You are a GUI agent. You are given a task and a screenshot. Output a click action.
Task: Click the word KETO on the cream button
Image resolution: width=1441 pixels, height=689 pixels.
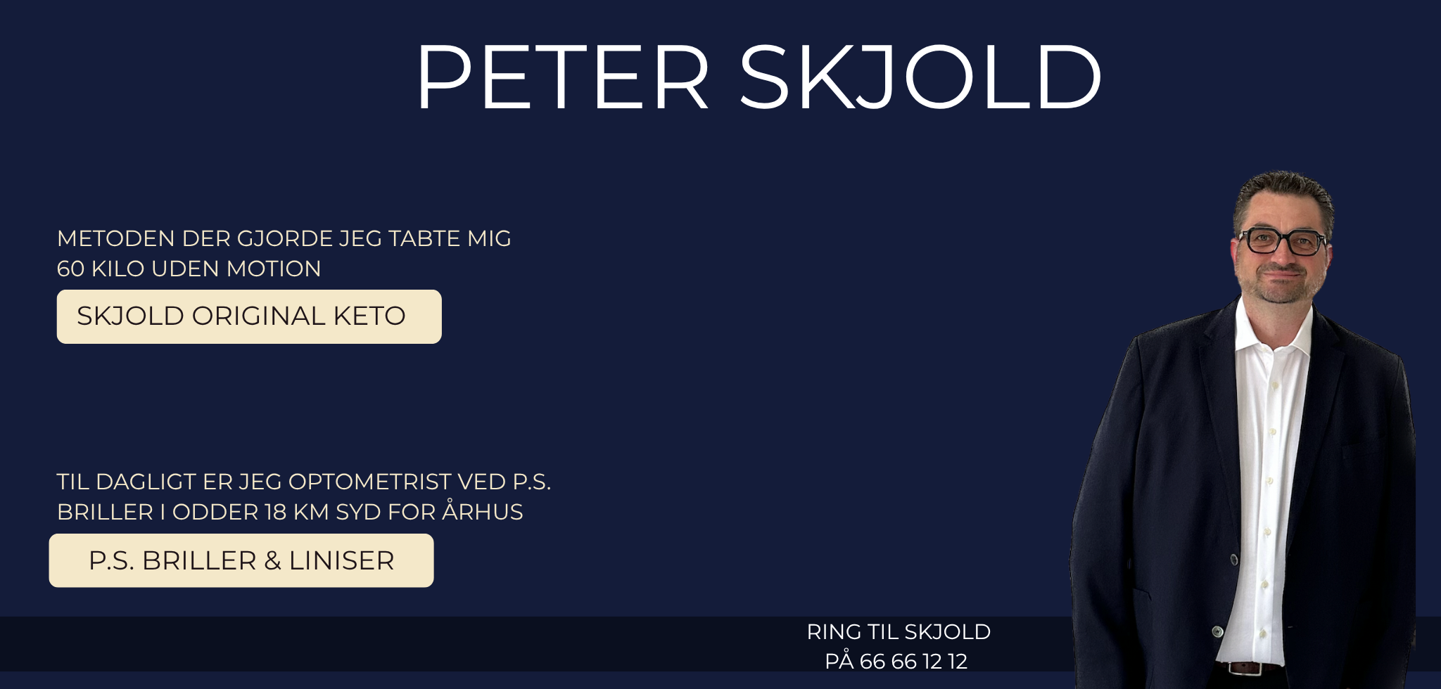coord(369,316)
